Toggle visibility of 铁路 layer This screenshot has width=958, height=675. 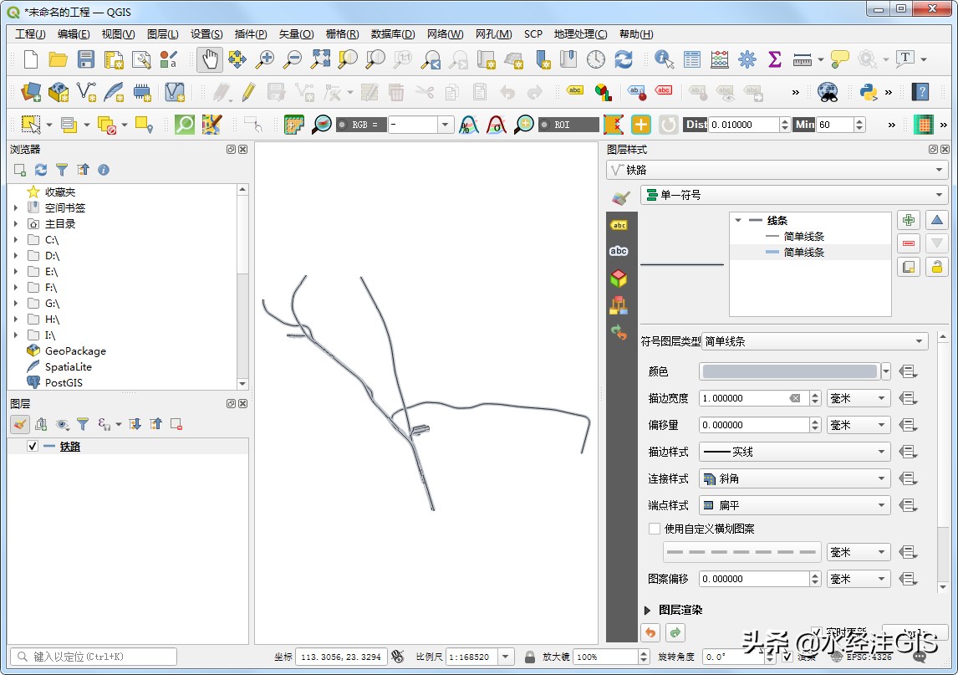coord(33,446)
